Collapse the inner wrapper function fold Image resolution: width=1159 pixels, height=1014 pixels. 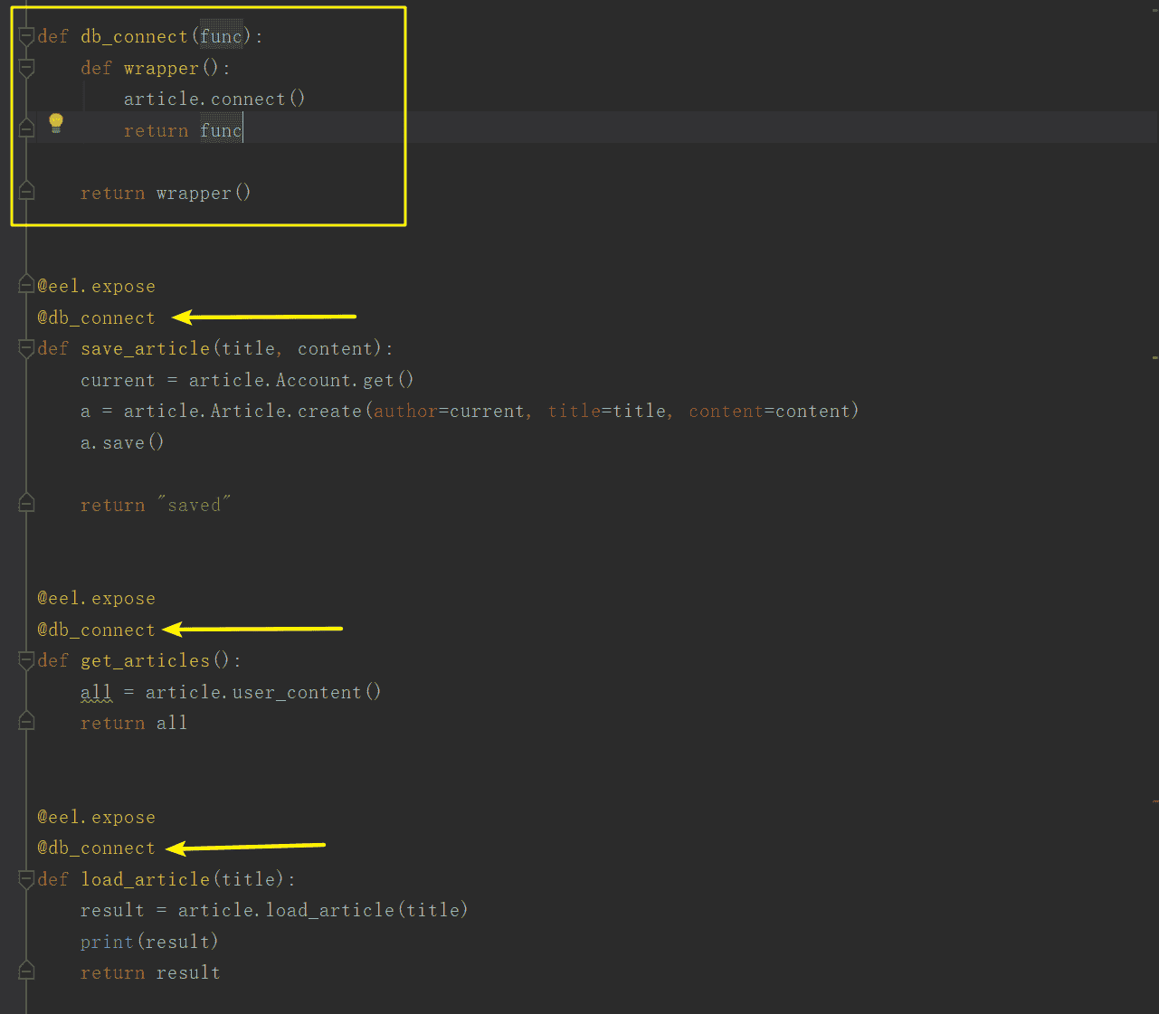tap(26, 68)
